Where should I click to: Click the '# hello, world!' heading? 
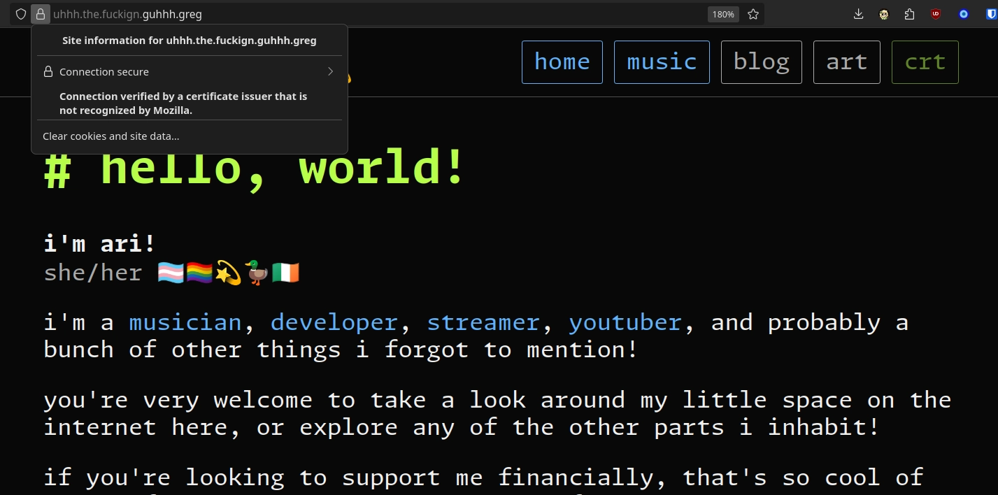point(255,168)
